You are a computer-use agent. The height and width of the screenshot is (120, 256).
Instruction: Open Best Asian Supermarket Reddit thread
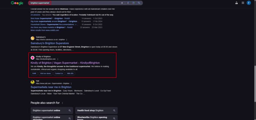(x=50, y=19)
